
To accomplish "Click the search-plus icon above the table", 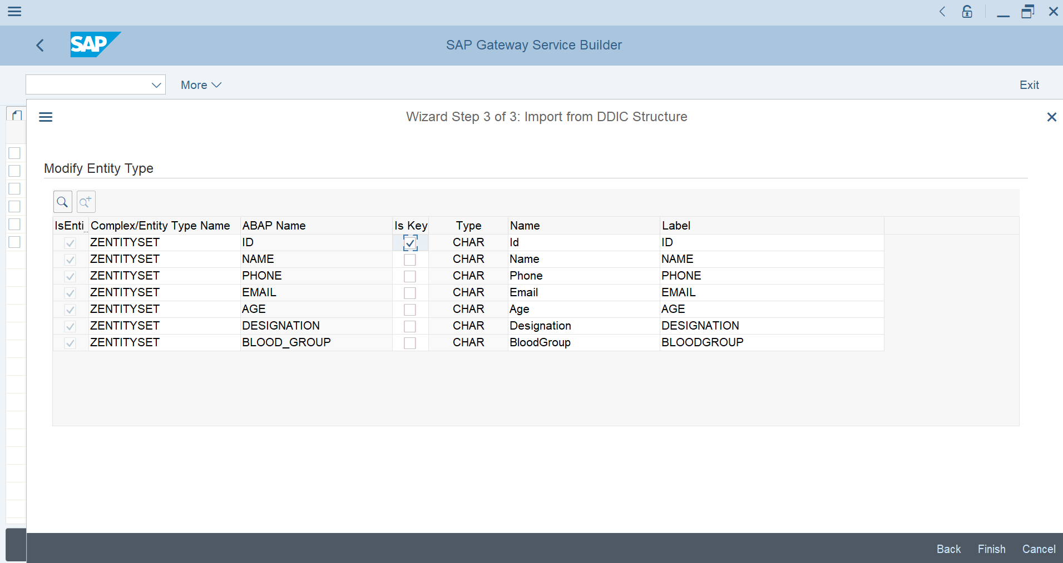I will pyautogui.click(x=86, y=201).
